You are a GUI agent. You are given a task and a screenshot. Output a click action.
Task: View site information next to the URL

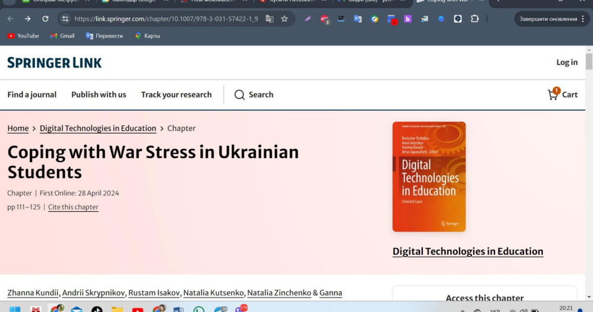[x=66, y=19]
